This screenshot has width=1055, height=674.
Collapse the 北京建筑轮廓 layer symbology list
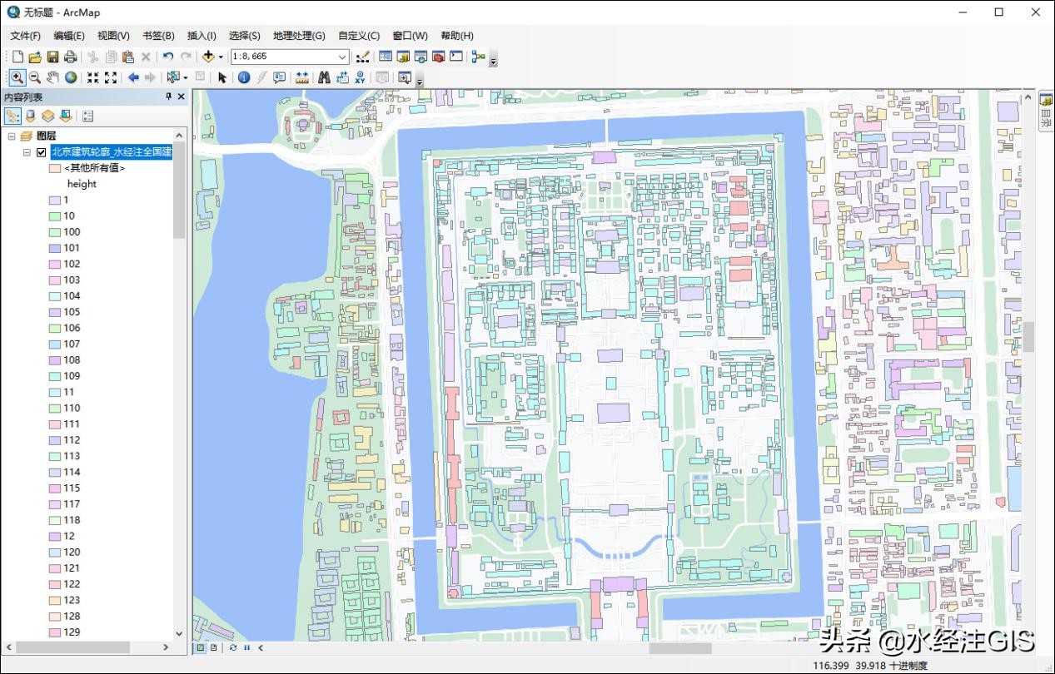(27, 152)
